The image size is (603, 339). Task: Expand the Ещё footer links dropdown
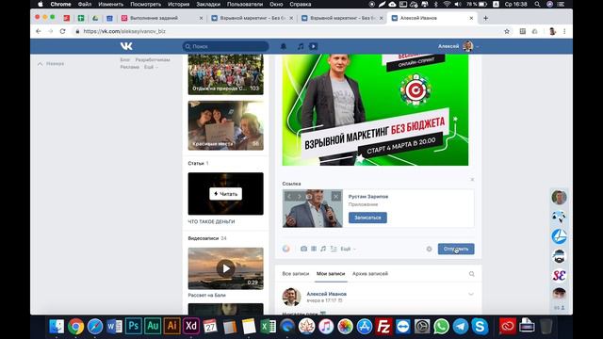click(x=151, y=67)
